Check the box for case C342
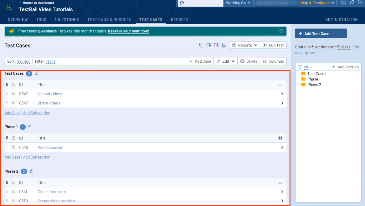The width and height of the screenshot is (365, 206). [x=14, y=94]
